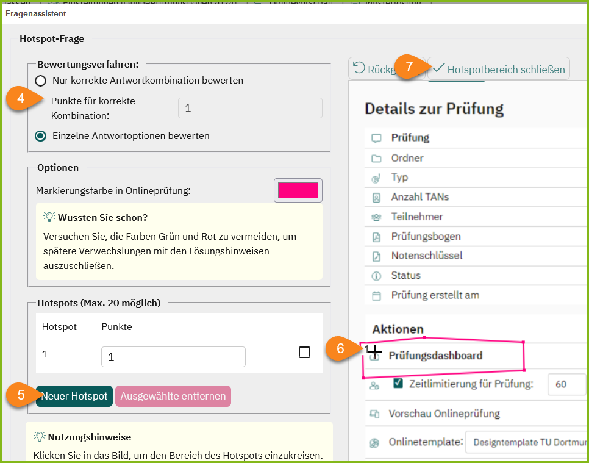This screenshot has width=589, height=463.
Task: Click the calendar icon beside 'Prüfung erstellt am'
Action: pyautogui.click(x=376, y=296)
